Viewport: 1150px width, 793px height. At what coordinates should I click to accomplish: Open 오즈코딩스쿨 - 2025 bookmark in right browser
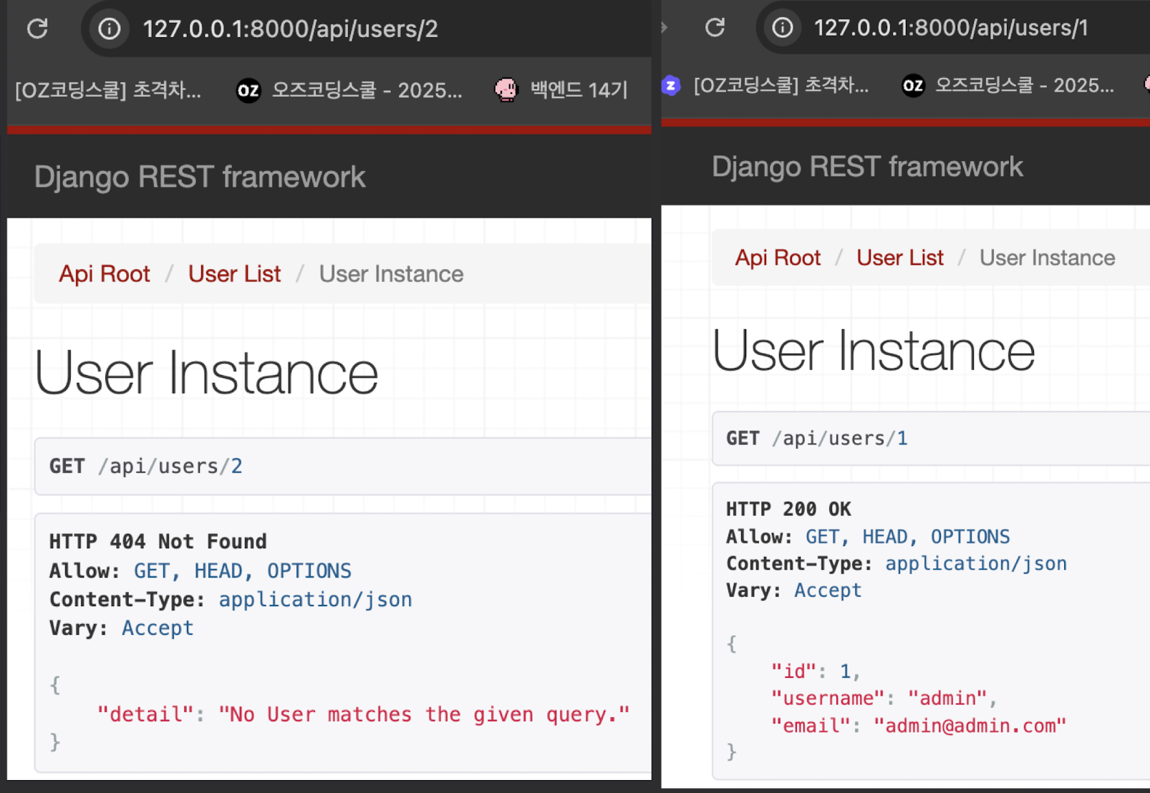pos(1025,86)
